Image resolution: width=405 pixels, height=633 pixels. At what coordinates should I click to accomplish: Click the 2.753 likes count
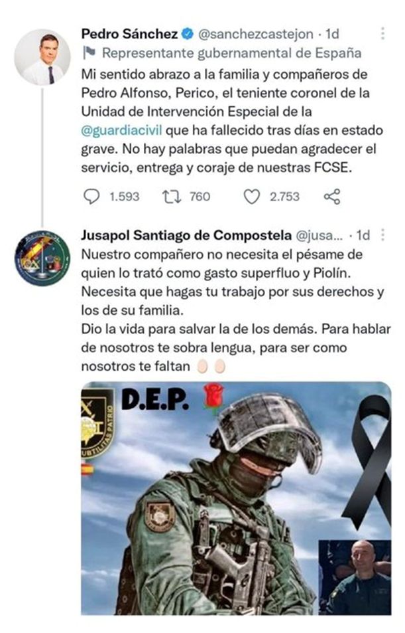284,197
